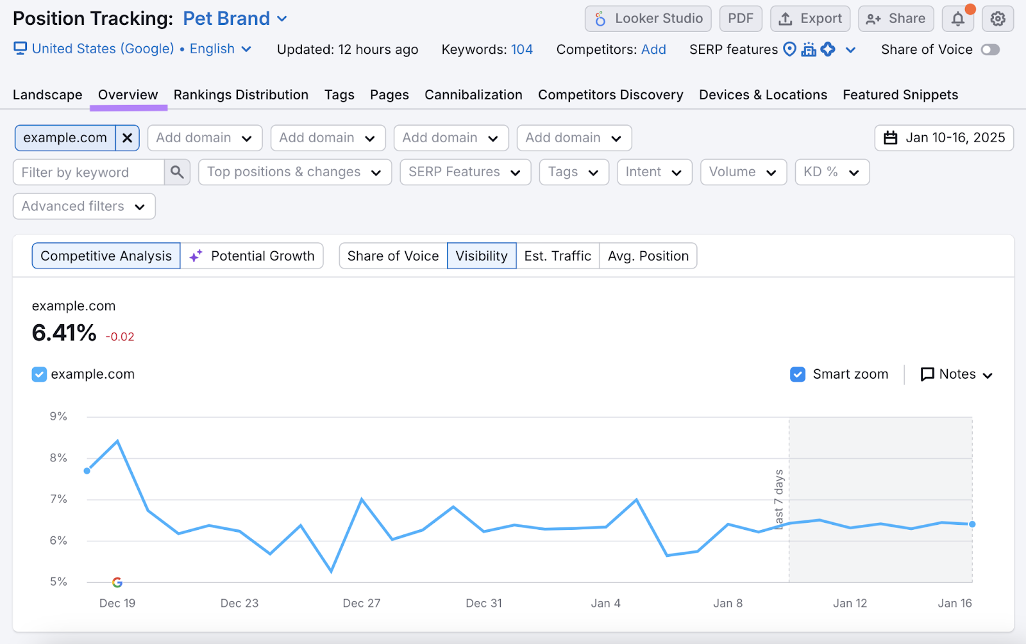Click Google update marker on chart
The image size is (1026, 644).
[x=117, y=582]
